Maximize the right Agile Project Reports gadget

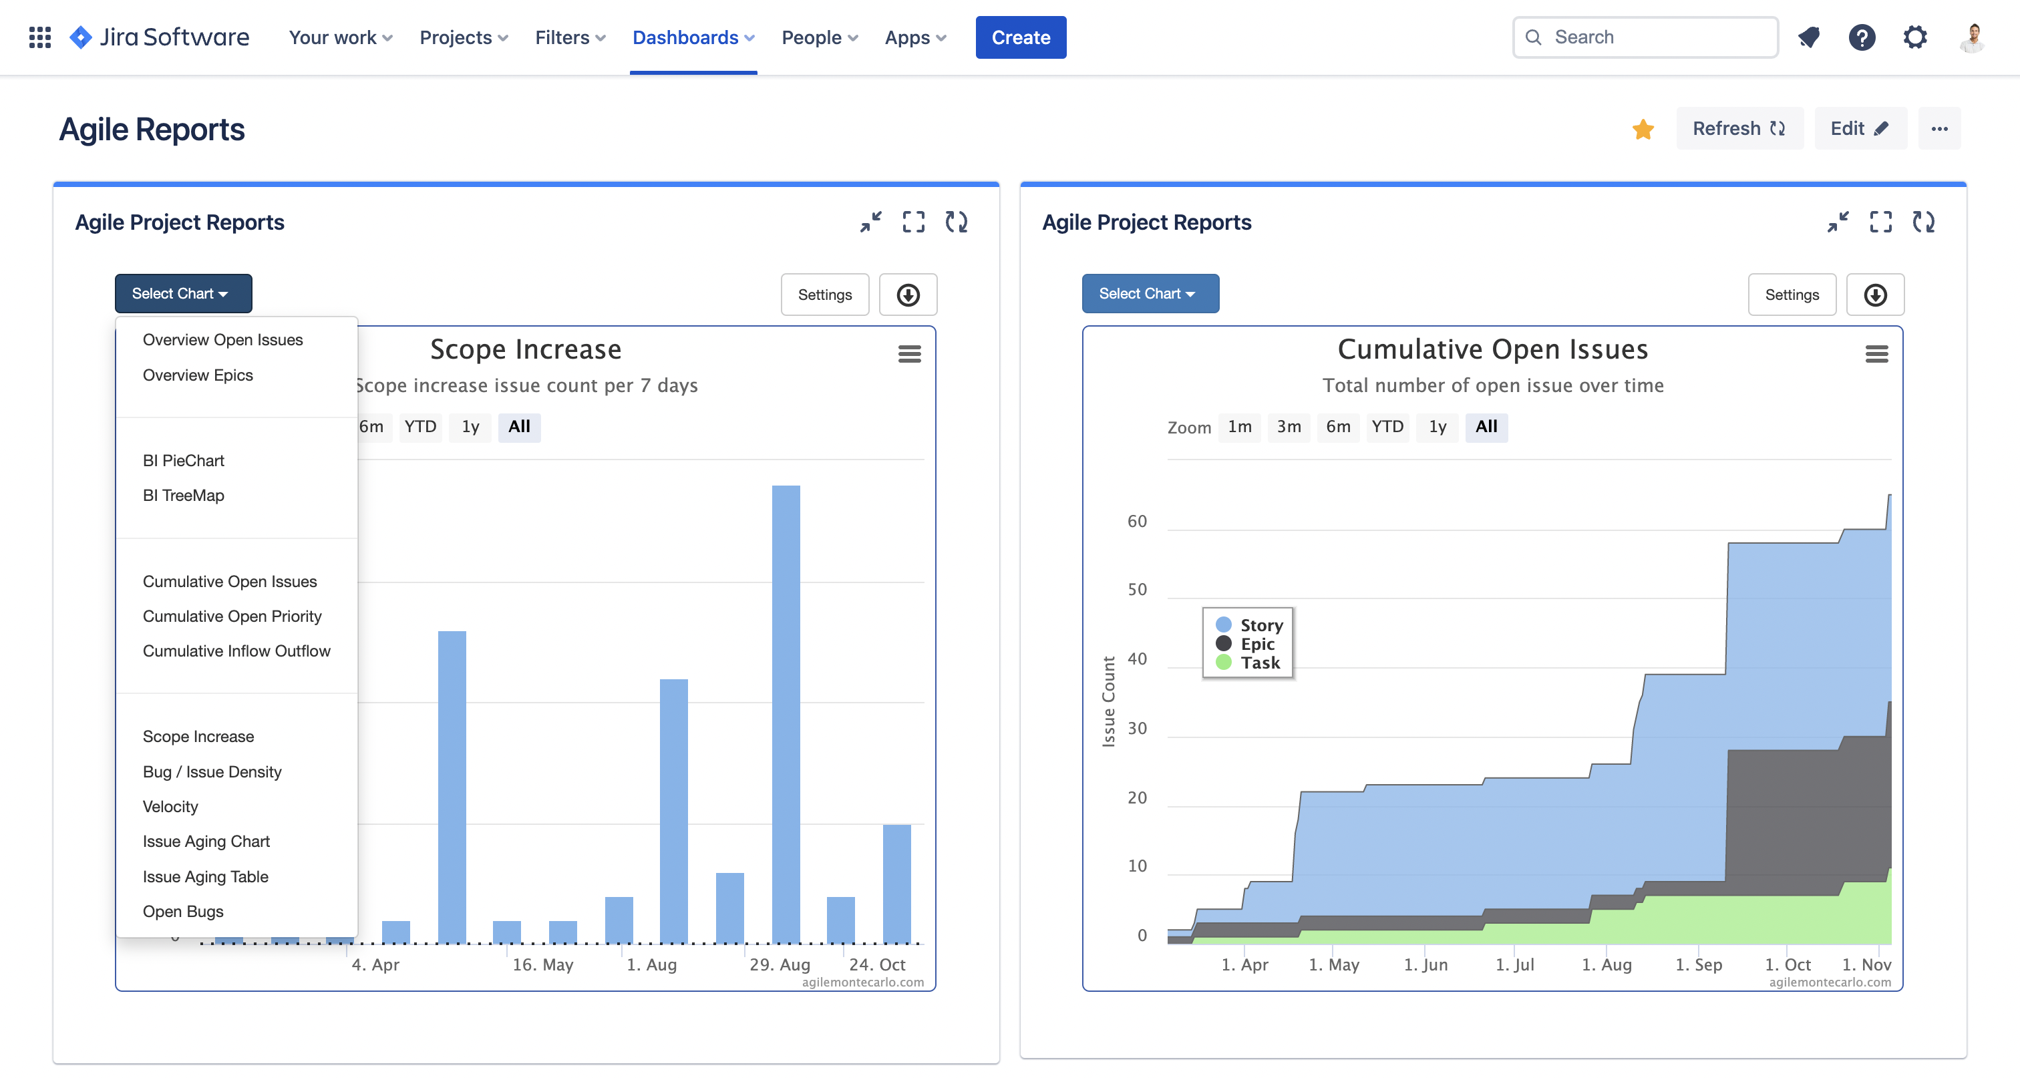coord(1880,222)
